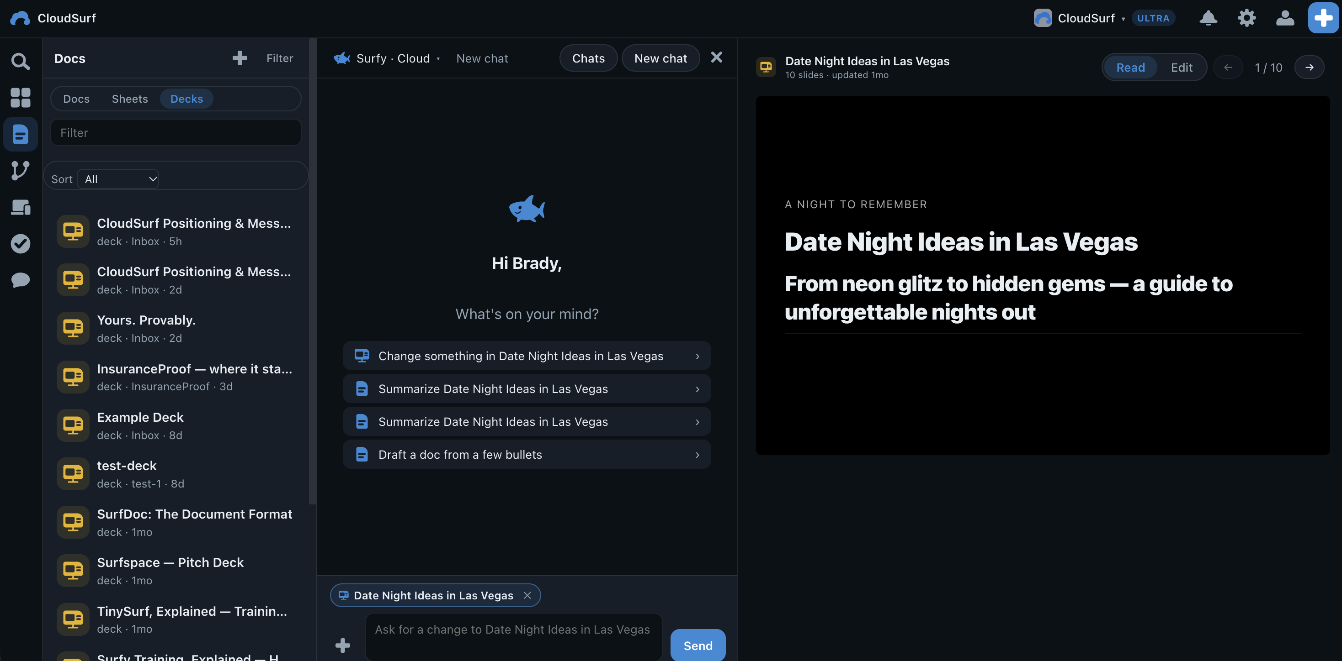Select the Sheets tab filter
Image resolution: width=1342 pixels, height=661 pixels.
[130, 98]
